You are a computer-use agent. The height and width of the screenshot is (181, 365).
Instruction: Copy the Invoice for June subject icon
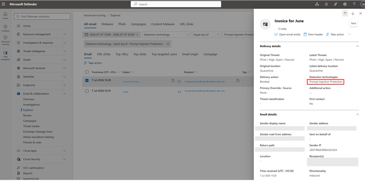[x=173, y=80]
